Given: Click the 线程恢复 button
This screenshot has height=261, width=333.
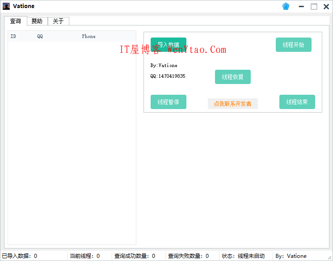Looking at the screenshot, I should pyautogui.click(x=233, y=77).
